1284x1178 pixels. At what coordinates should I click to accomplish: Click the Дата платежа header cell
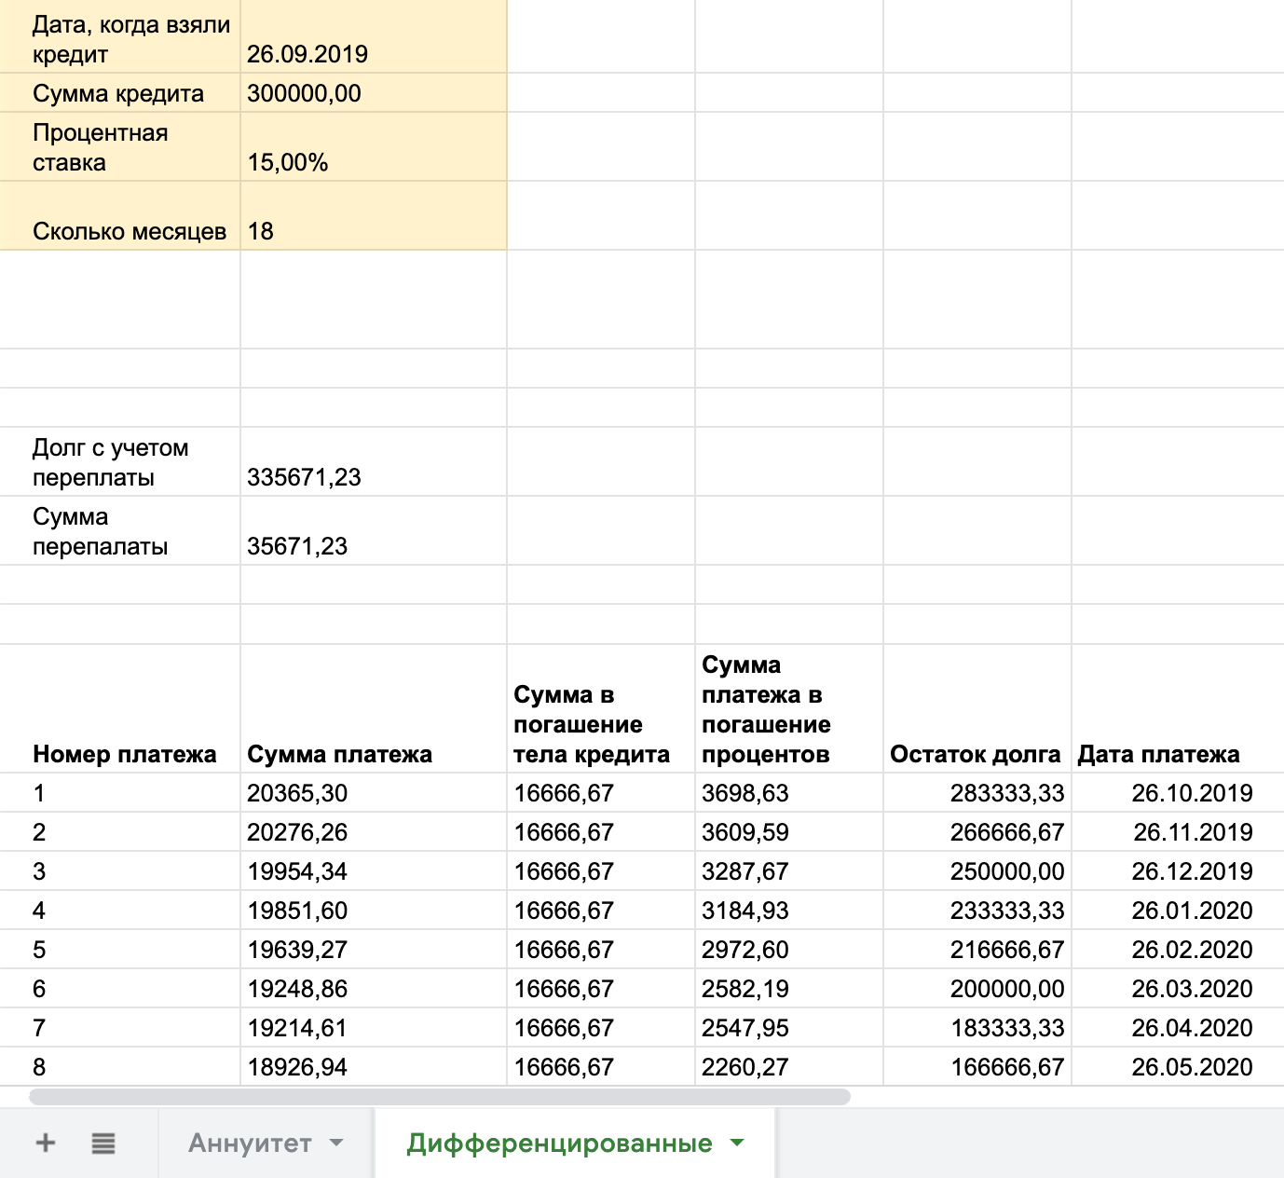[1178, 708]
